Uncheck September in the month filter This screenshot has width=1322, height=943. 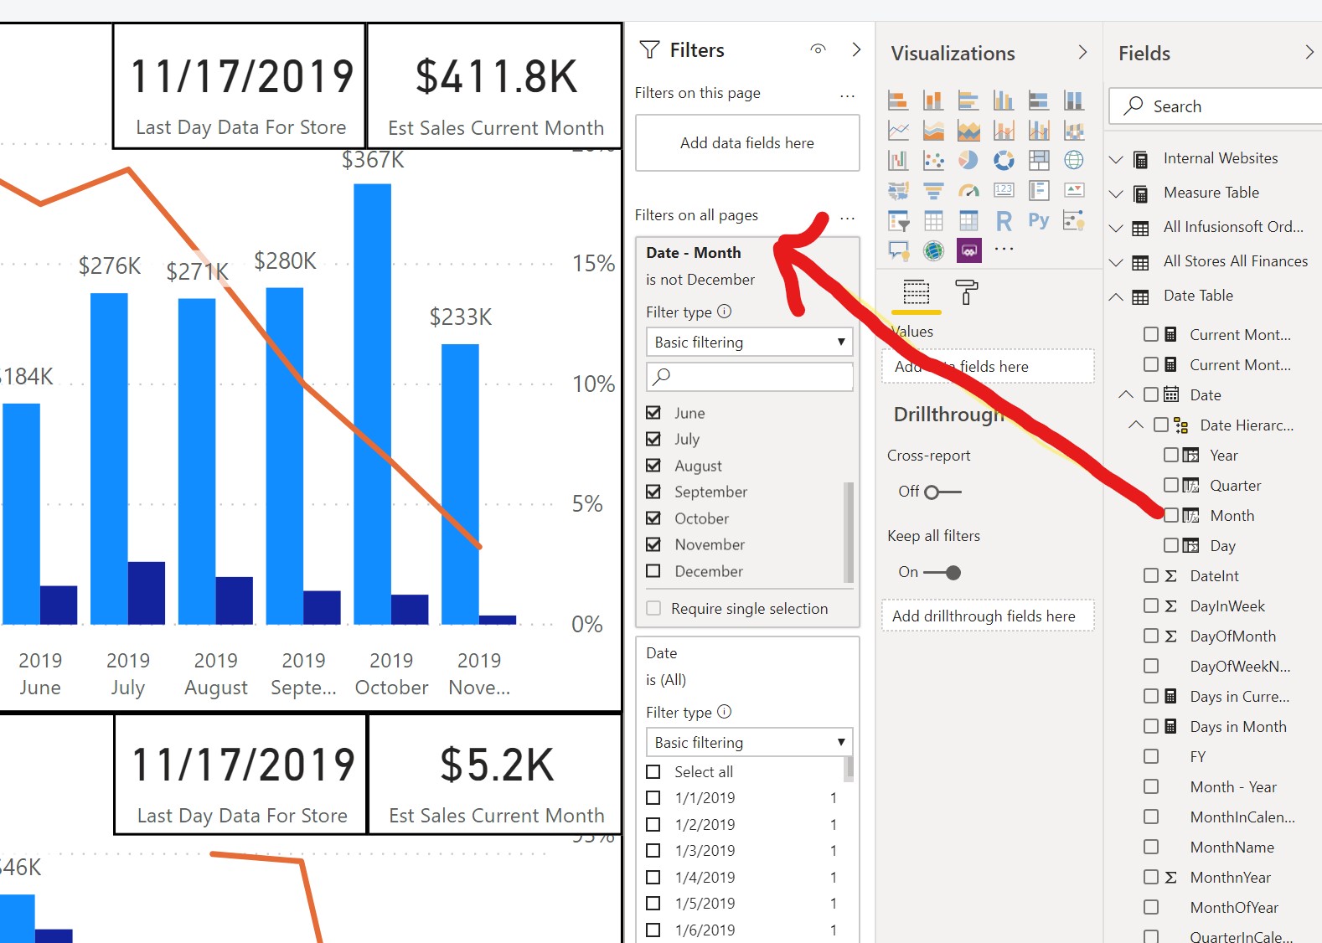point(653,492)
